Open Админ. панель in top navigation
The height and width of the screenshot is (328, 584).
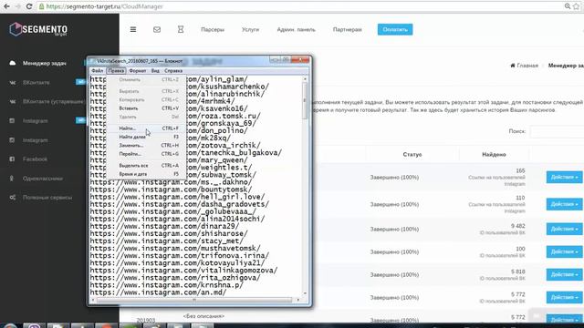296,29
